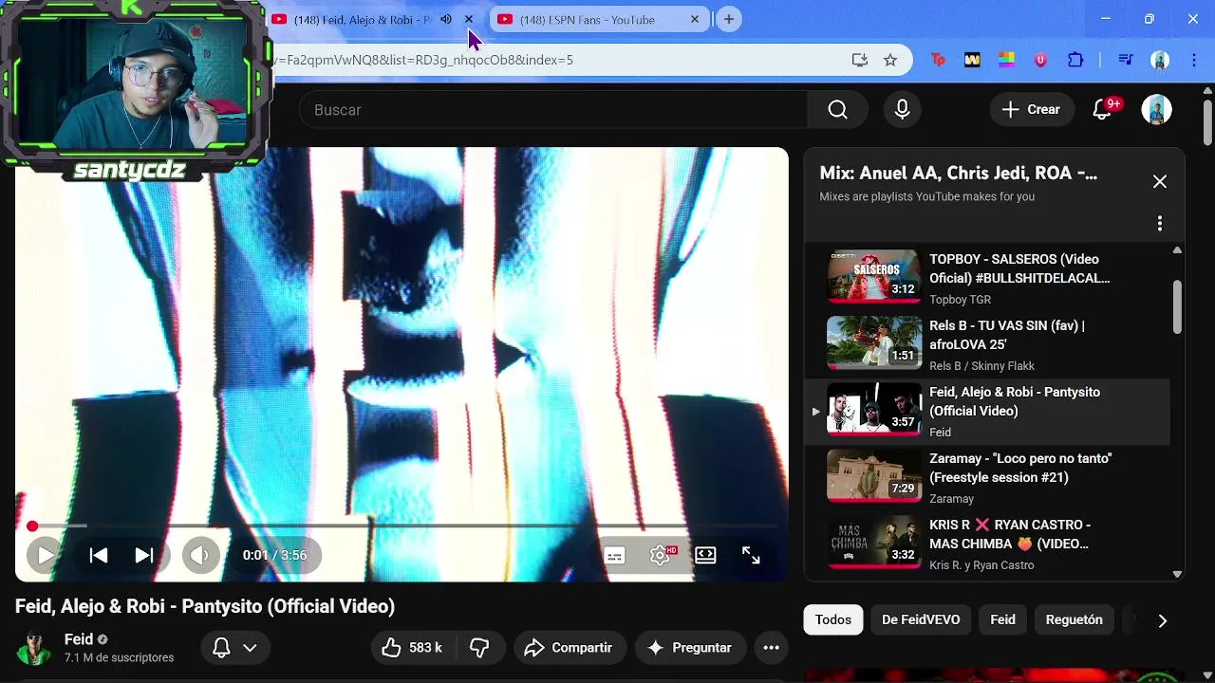Show more filter chips with arrow
Screen dimensions: 1215x683
point(1162,620)
